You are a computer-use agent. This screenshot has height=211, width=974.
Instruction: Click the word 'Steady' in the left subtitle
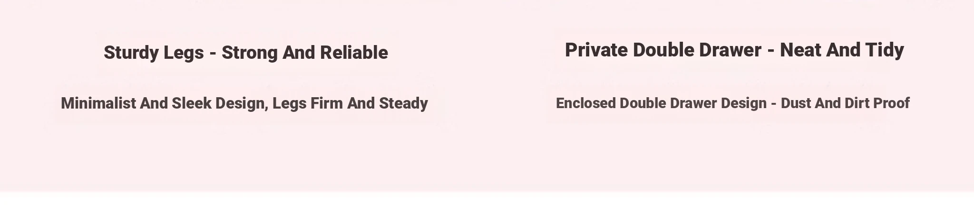pos(403,103)
